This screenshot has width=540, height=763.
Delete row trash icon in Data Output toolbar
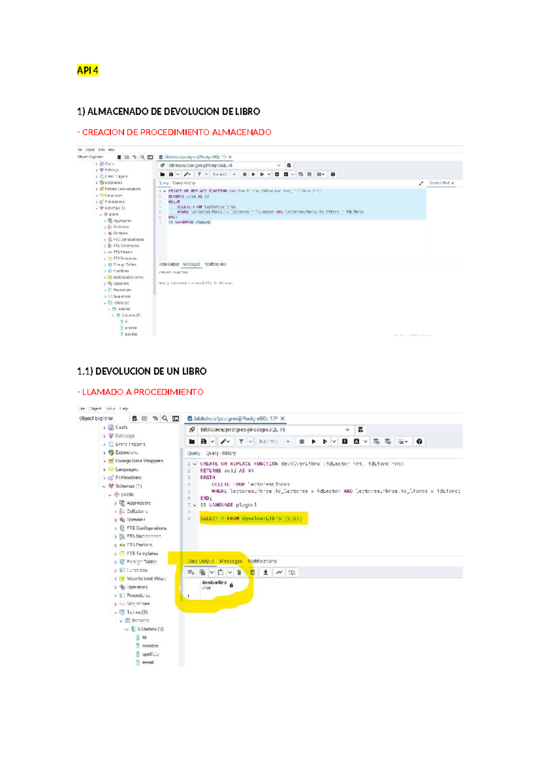coord(239,572)
